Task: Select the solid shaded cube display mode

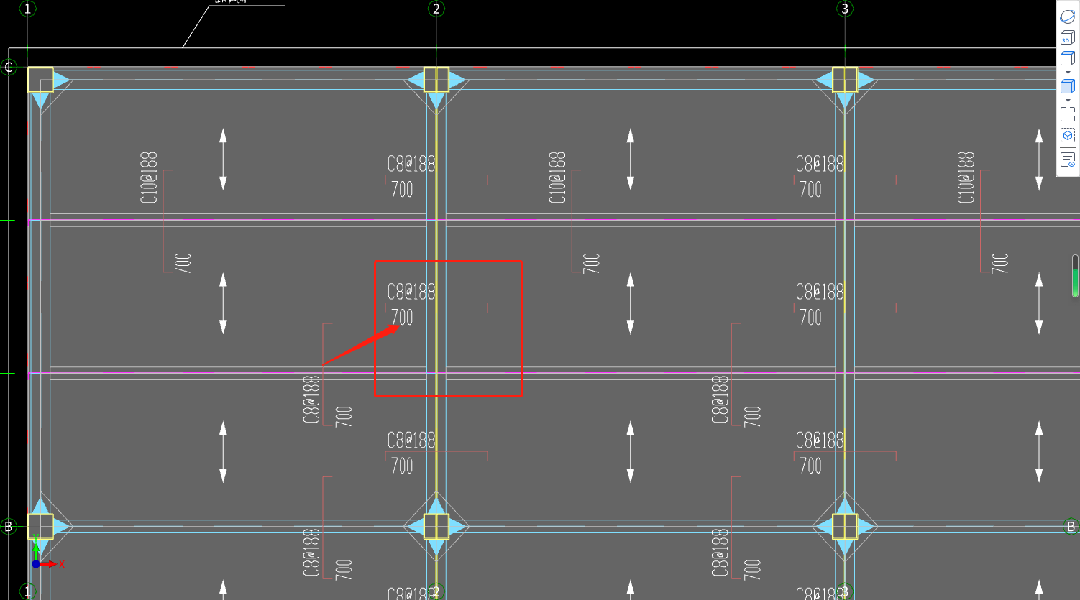Action: [1067, 86]
